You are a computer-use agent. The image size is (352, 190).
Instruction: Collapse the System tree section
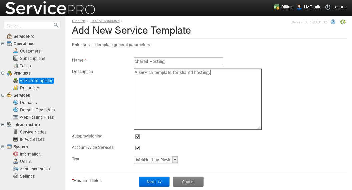(x=3, y=147)
